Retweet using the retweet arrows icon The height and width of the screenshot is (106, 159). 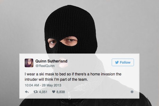[36, 92]
